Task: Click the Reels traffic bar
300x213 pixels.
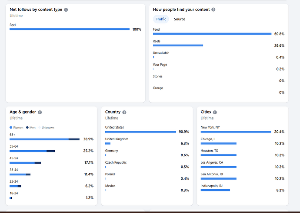Action: 178,45
